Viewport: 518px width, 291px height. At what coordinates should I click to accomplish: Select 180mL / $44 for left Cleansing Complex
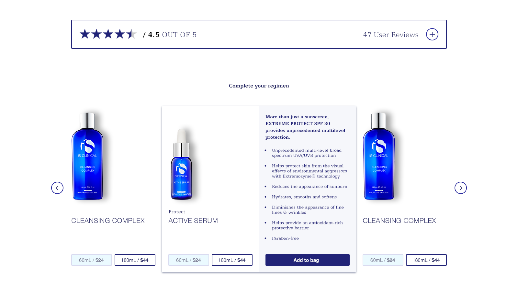pyautogui.click(x=135, y=260)
